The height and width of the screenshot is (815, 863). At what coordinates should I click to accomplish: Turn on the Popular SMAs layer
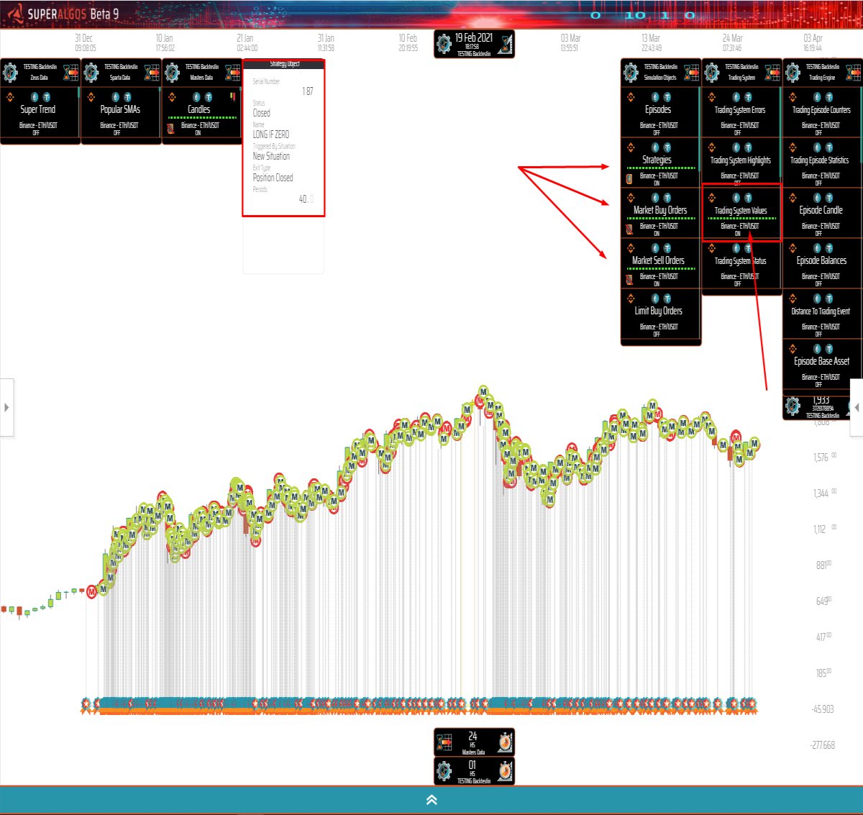click(x=122, y=116)
